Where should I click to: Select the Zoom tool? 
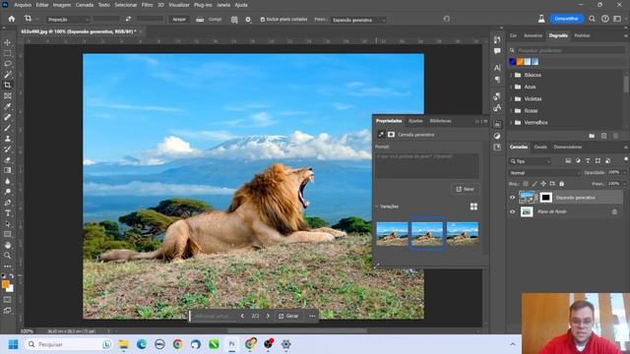8,256
